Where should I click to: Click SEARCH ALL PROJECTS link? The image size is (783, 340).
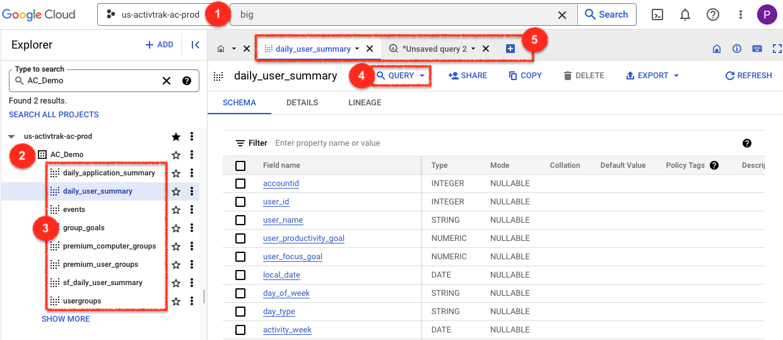click(54, 114)
